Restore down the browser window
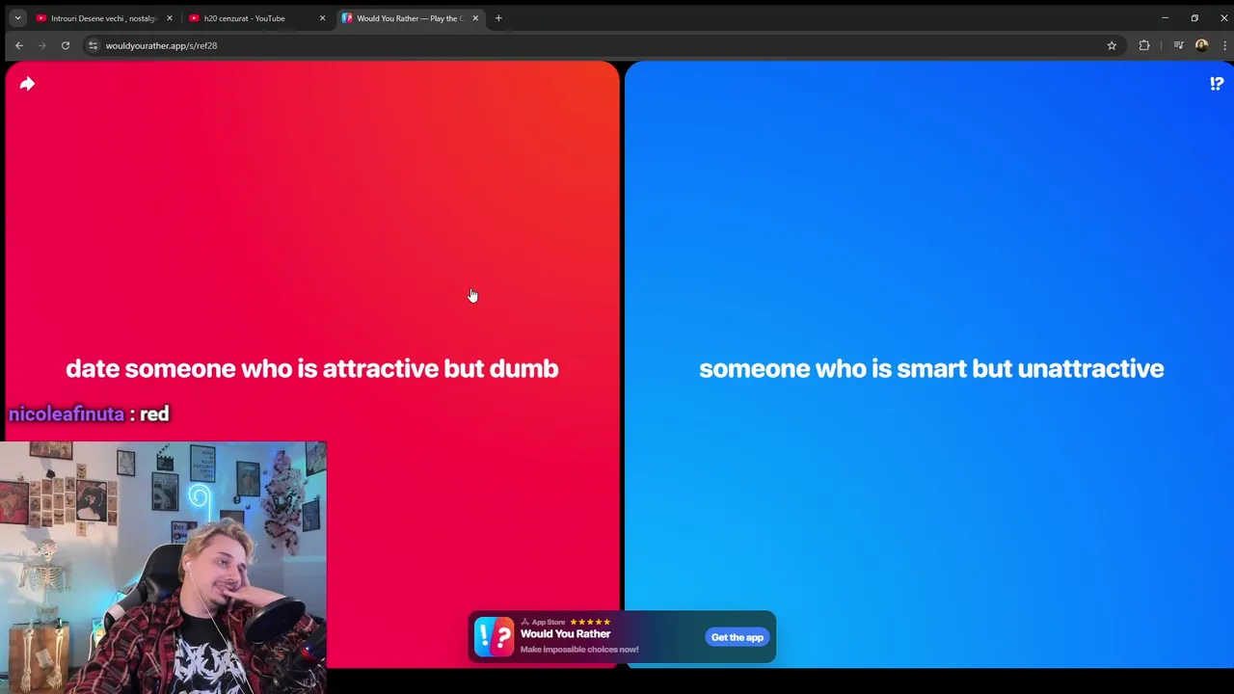This screenshot has height=694, width=1234. [x=1194, y=18]
